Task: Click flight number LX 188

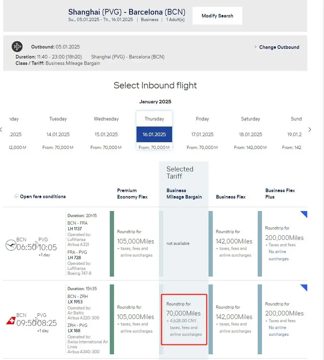Action: (74, 331)
